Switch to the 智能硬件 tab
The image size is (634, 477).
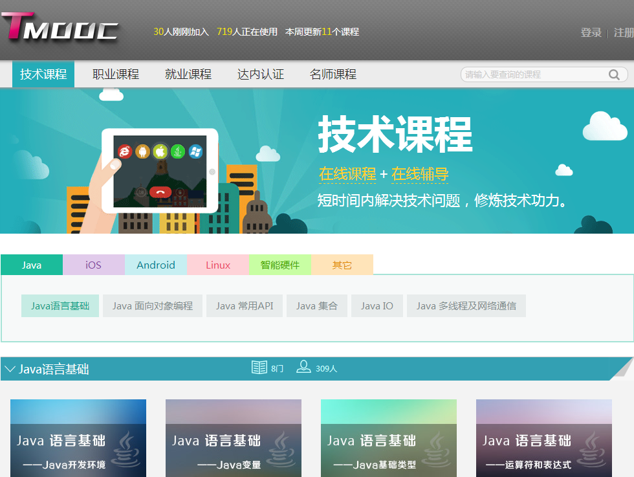point(280,265)
